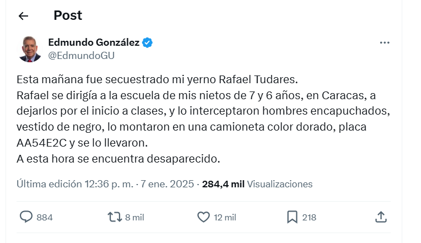Open the @EdmundoGU handle link

81,55
